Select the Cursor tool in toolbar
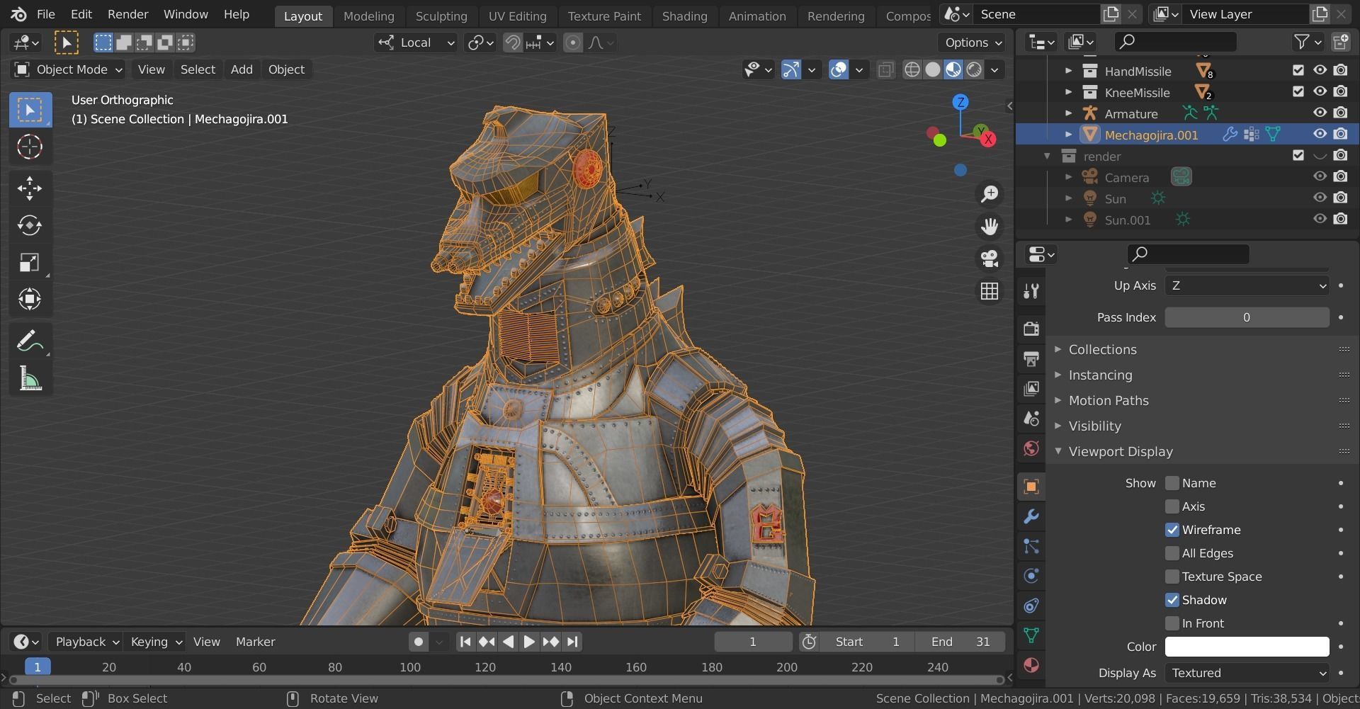This screenshot has width=1360, height=709. click(30, 147)
